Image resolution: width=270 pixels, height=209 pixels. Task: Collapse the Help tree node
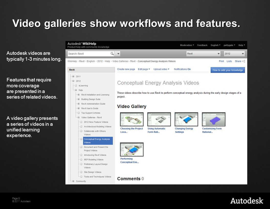[x=76, y=90]
